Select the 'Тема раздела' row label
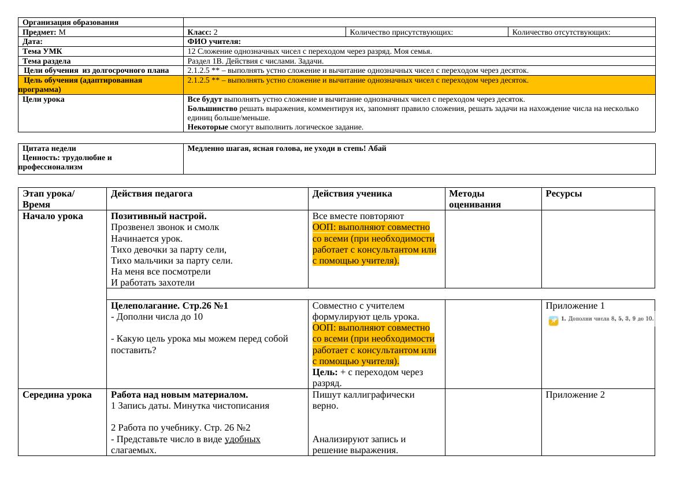This screenshot has height=478, width=676. click(x=46, y=61)
